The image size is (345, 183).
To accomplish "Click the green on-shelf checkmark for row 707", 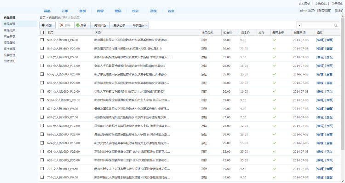I will coord(274,169).
